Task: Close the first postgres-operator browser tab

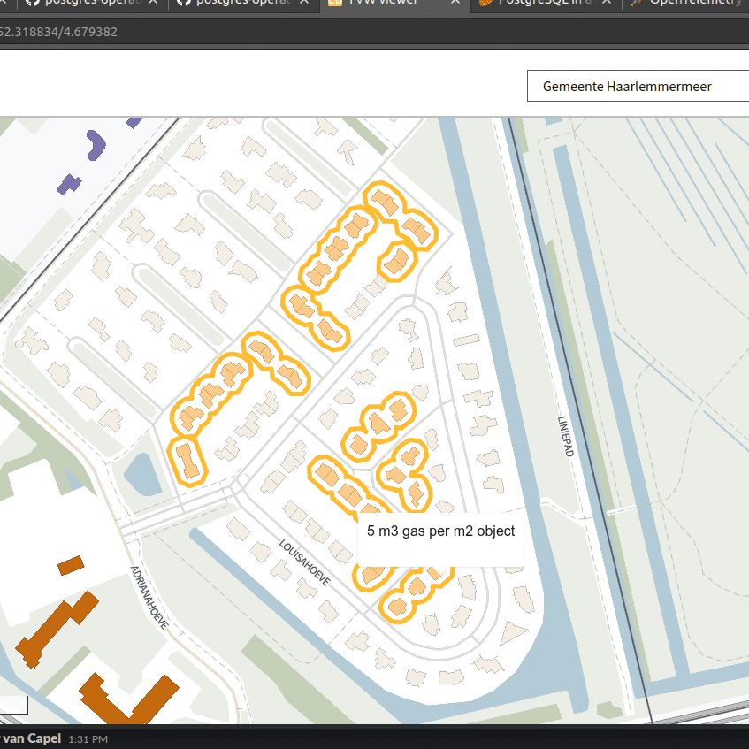Action: (153, 3)
